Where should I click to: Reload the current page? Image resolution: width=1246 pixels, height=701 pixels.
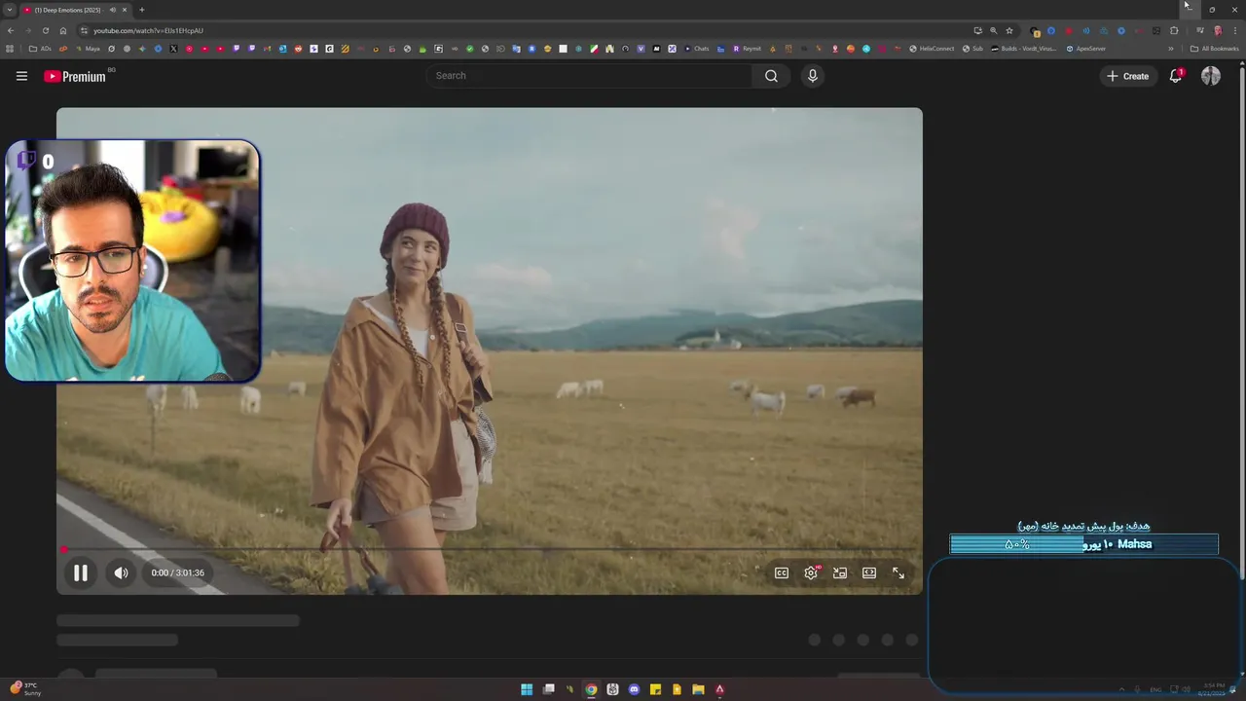coord(45,30)
